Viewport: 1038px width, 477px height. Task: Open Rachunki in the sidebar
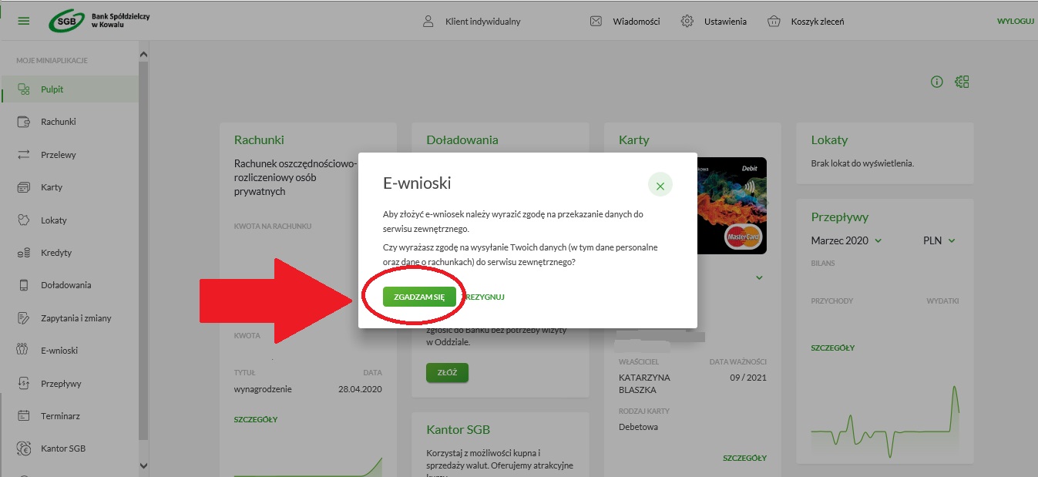58,122
